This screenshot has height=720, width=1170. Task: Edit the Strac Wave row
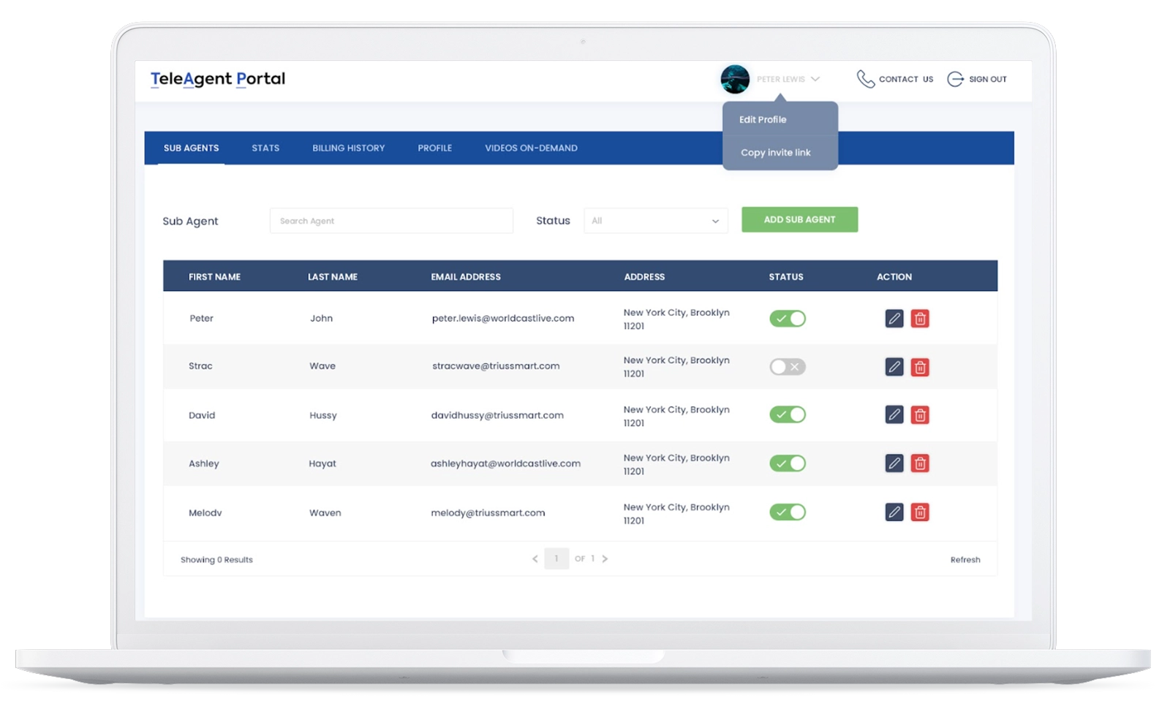tap(894, 367)
